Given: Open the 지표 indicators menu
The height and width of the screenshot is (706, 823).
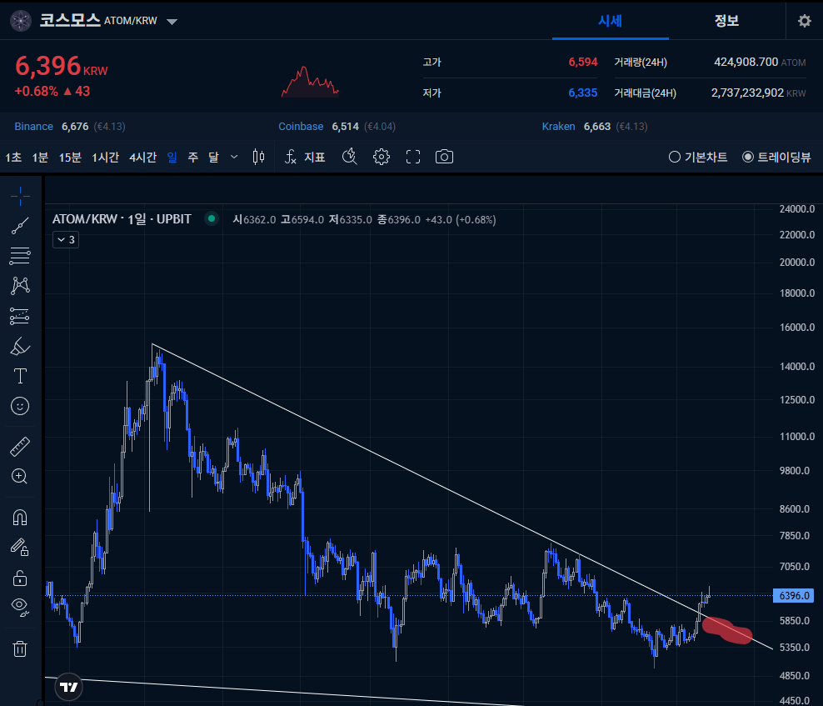Looking at the screenshot, I should [x=305, y=157].
